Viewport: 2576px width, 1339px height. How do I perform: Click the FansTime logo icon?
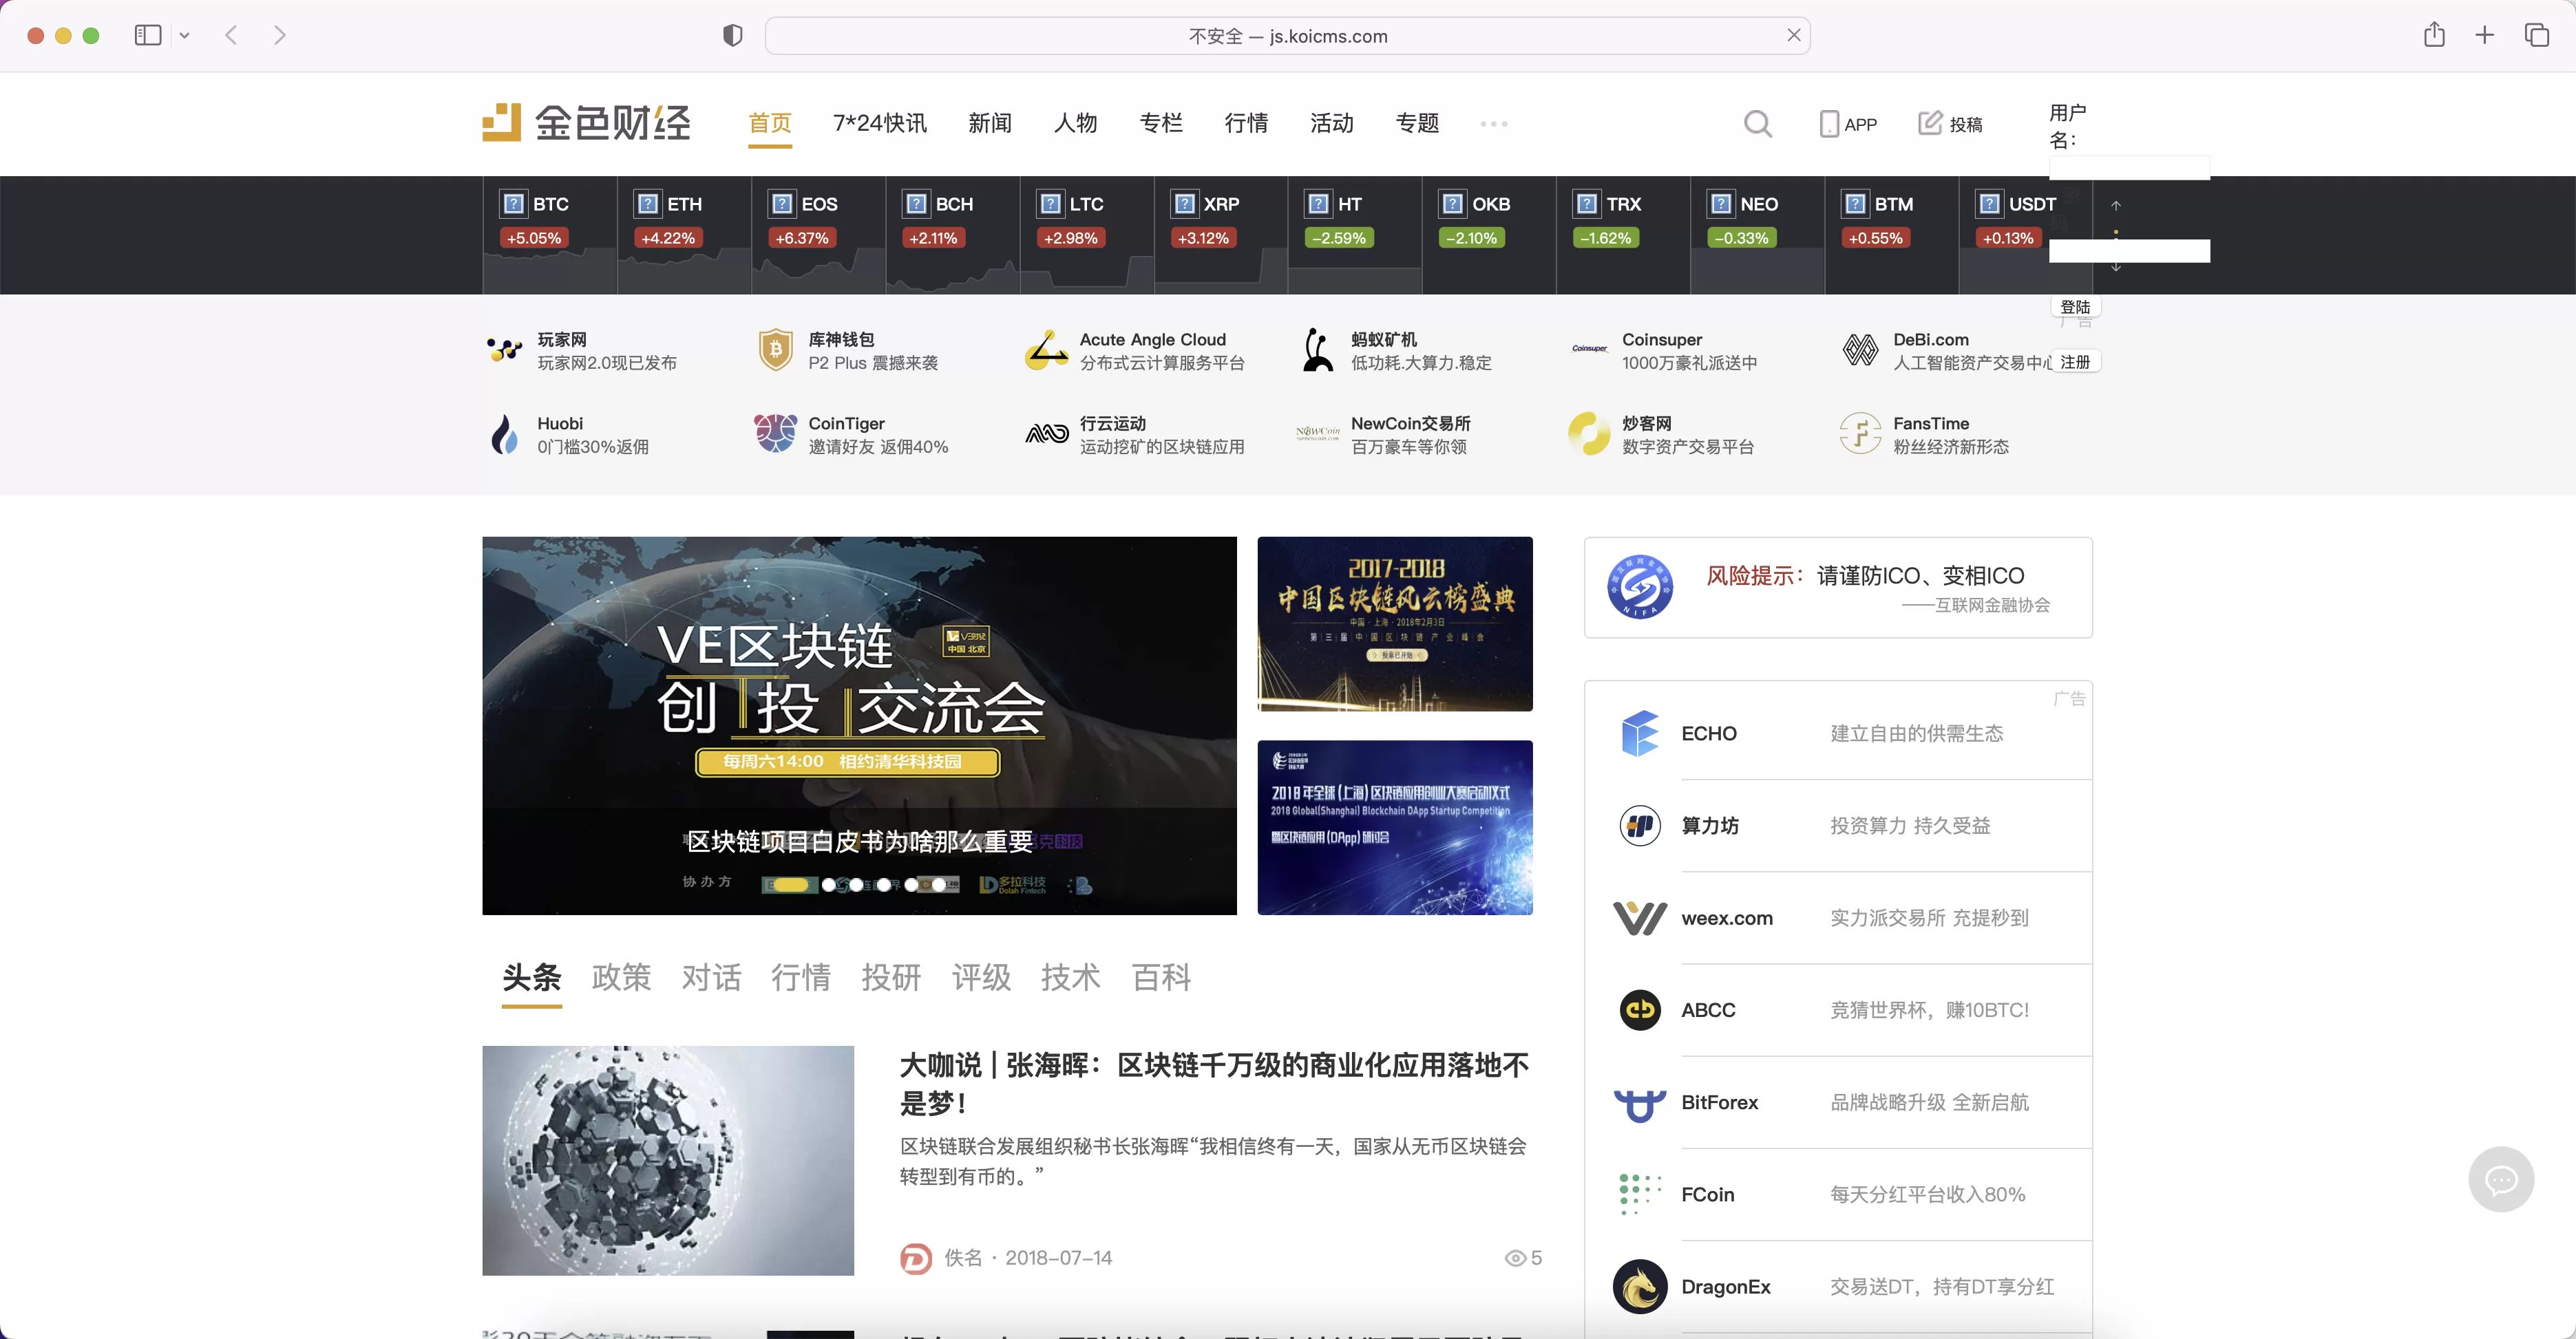pyautogui.click(x=1860, y=433)
